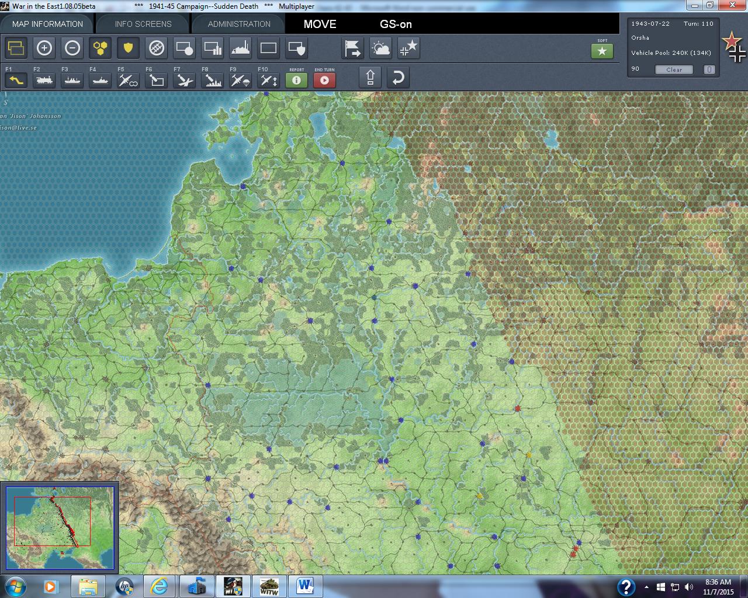Select F8 bomb city mode icon
The image size is (748, 598).
coord(213,80)
